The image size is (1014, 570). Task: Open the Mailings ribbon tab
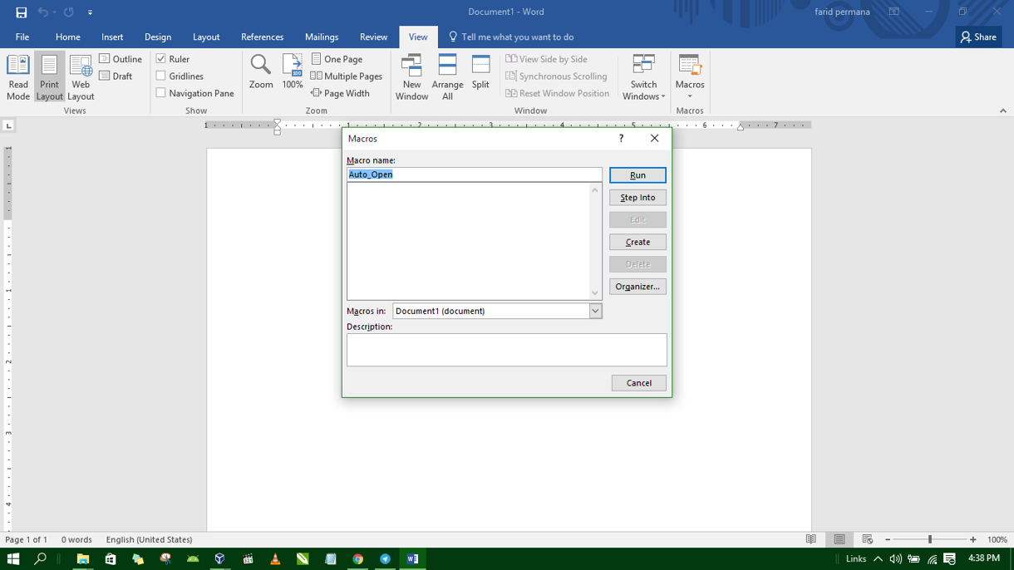[322, 37]
